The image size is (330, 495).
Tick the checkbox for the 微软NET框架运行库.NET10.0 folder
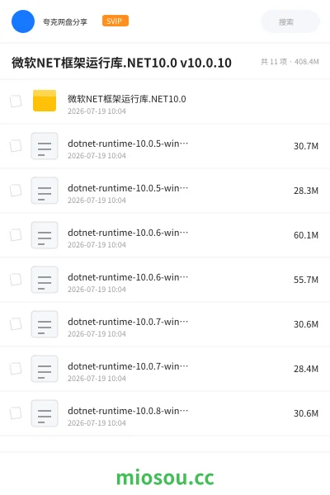click(16, 101)
